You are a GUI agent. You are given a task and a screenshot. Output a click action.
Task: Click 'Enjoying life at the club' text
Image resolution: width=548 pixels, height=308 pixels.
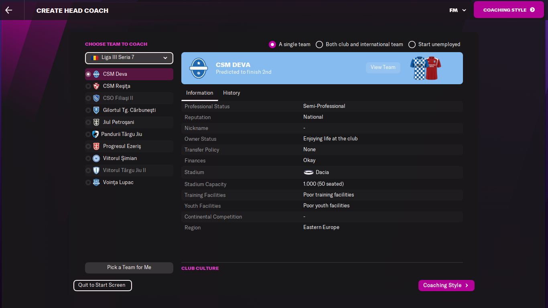pyautogui.click(x=331, y=139)
